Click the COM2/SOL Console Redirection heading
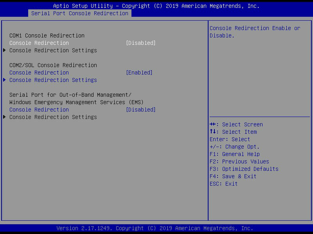 (x=53, y=65)
